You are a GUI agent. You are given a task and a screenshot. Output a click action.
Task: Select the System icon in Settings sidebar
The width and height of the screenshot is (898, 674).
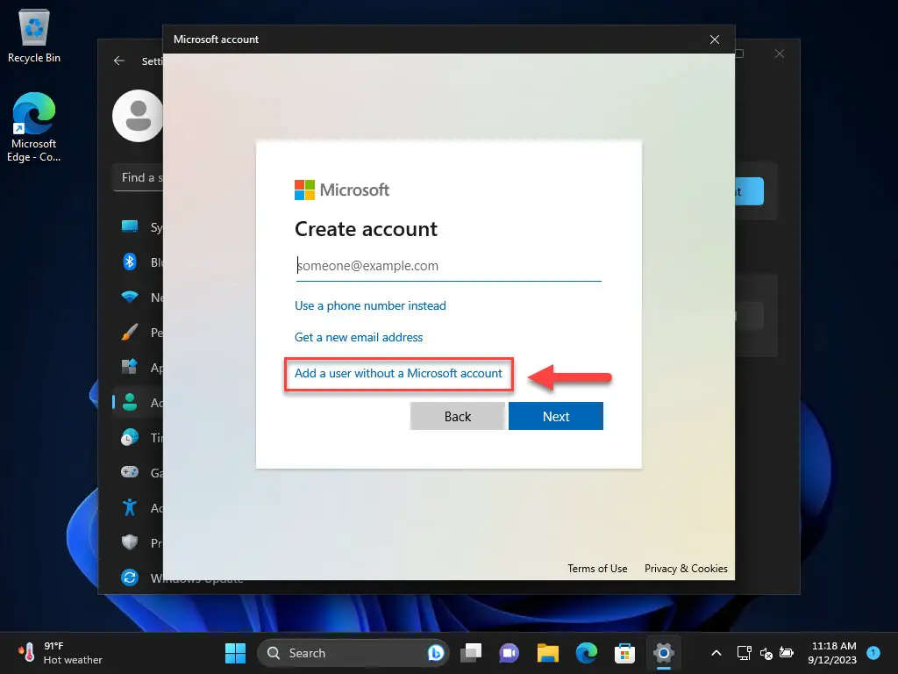(130, 226)
